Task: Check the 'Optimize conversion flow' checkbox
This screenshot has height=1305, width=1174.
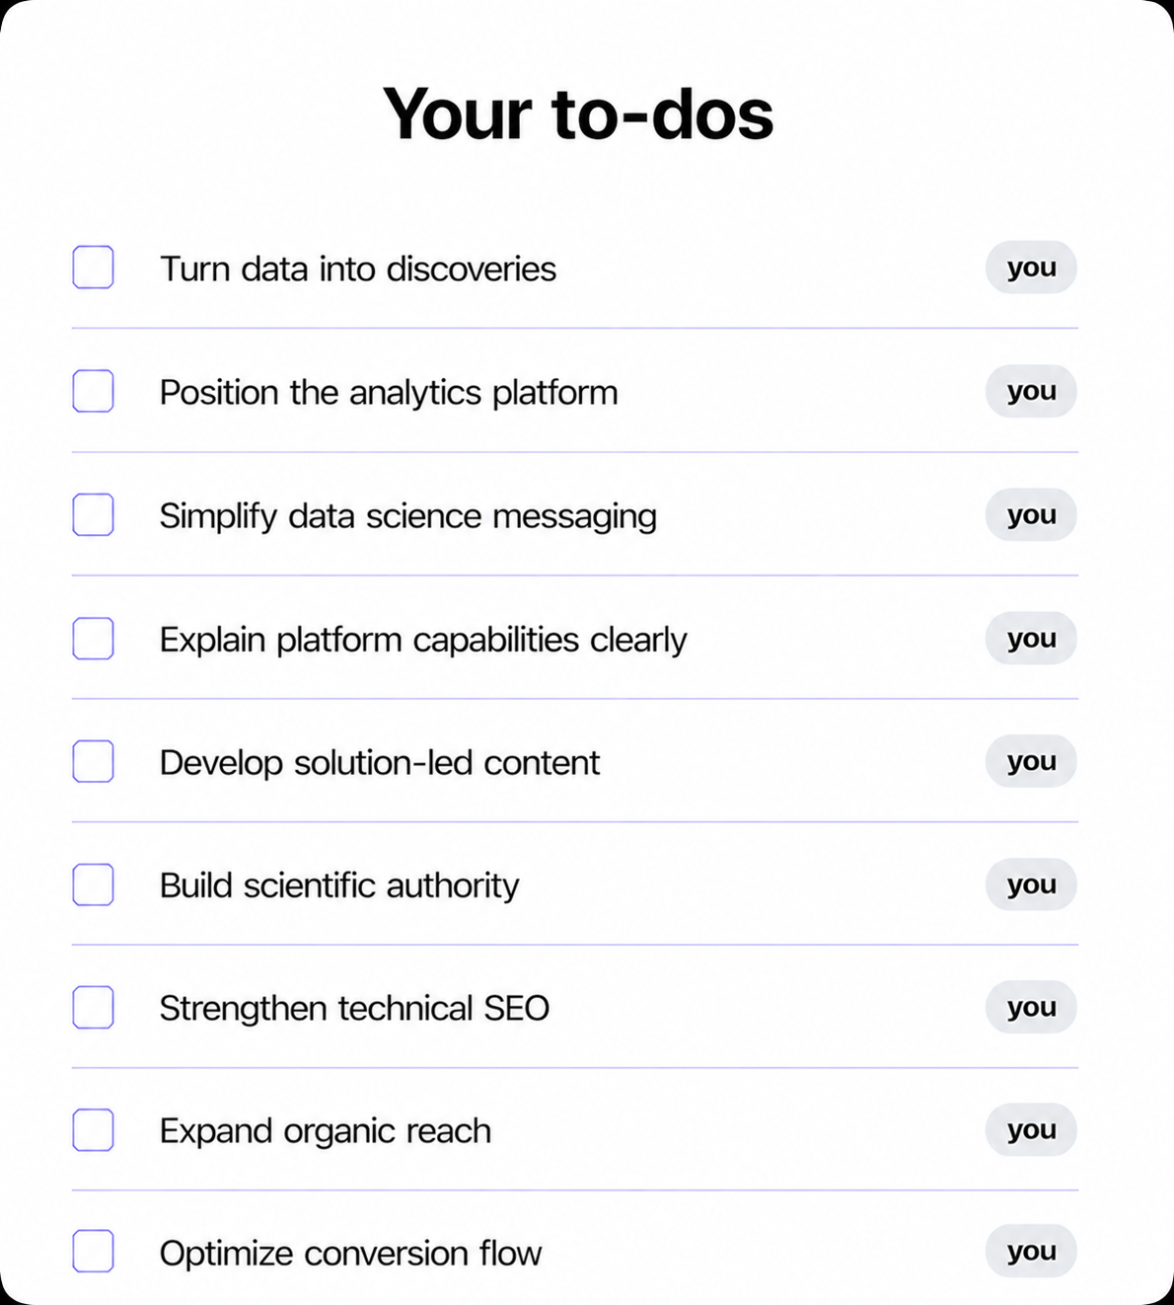Action: (93, 1251)
